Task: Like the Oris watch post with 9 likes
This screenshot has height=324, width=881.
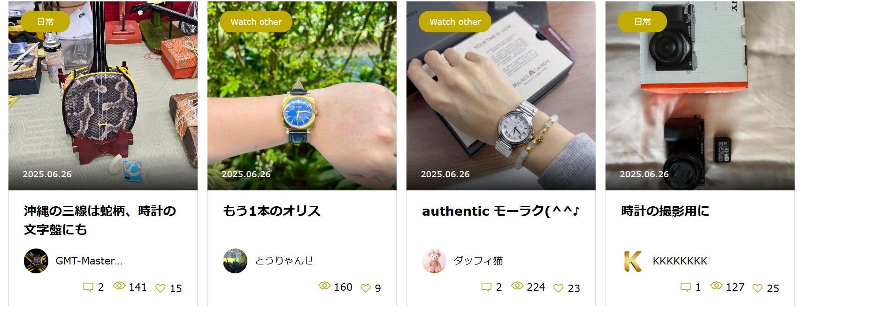Action: click(366, 288)
